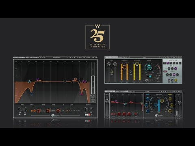The height and width of the screenshot is (146, 195).
Task: Click the first red knob under the channel strip EQ
Action: 112,114
